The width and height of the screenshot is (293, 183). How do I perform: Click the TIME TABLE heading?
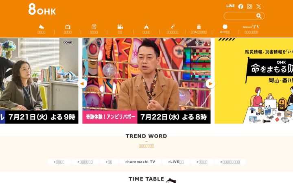(146, 179)
